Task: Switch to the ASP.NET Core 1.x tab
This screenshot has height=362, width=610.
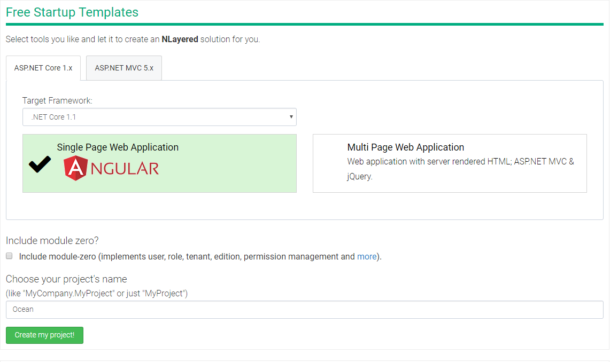Action: [43, 68]
